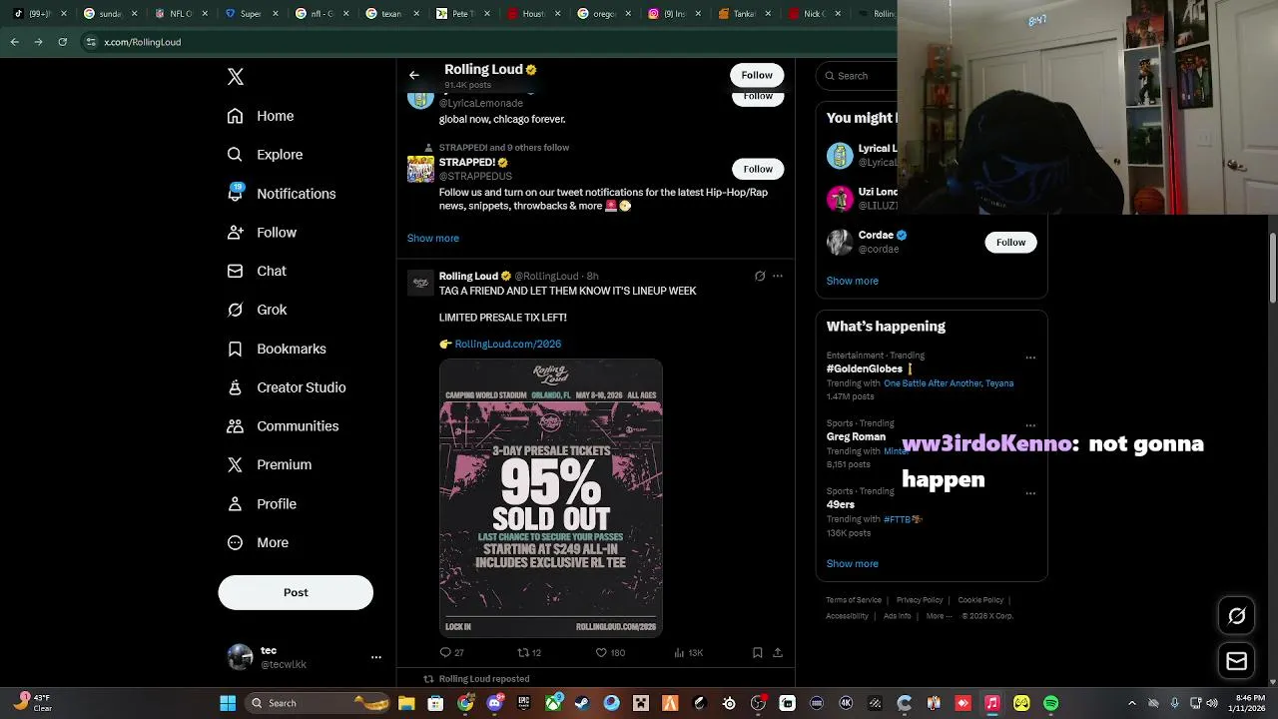The height and width of the screenshot is (719, 1278).
Task: Switch to the Instagram browser tab
Action: click(x=672, y=14)
